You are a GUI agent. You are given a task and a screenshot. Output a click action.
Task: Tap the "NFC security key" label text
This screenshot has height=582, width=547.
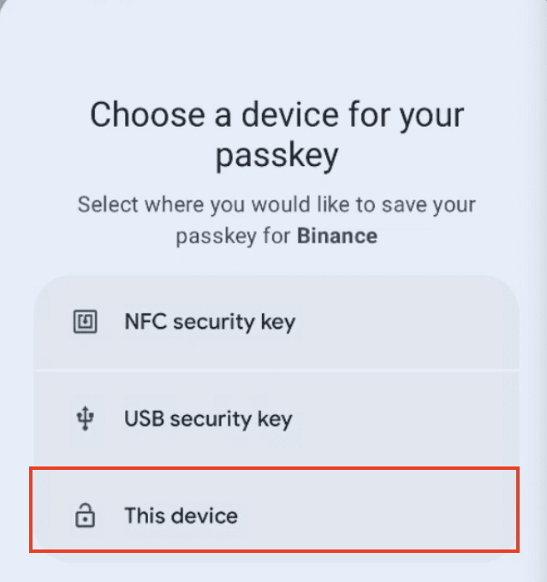(210, 322)
